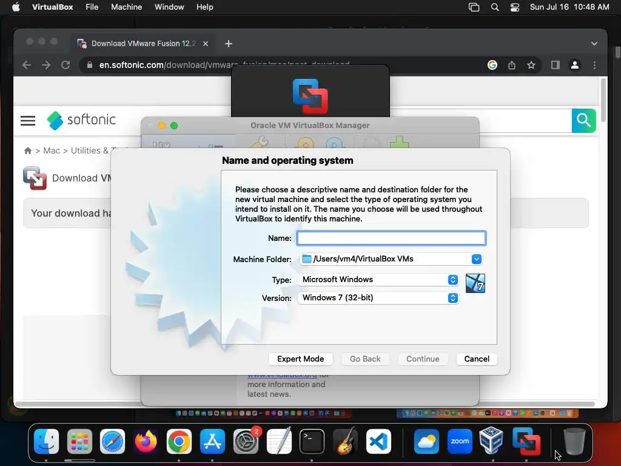Image resolution: width=621 pixels, height=466 pixels.
Task: Open the VirtualBox application menu
Action: (x=52, y=7)
